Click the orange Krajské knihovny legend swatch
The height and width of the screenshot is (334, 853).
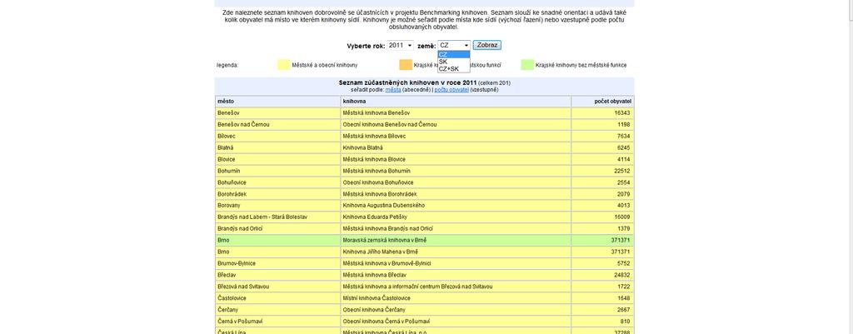coord(406,65)
